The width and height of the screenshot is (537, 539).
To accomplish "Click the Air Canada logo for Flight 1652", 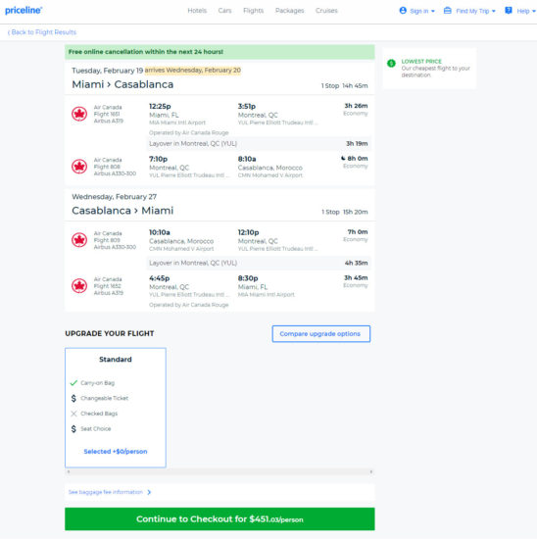I will click(x=79, y=285).
